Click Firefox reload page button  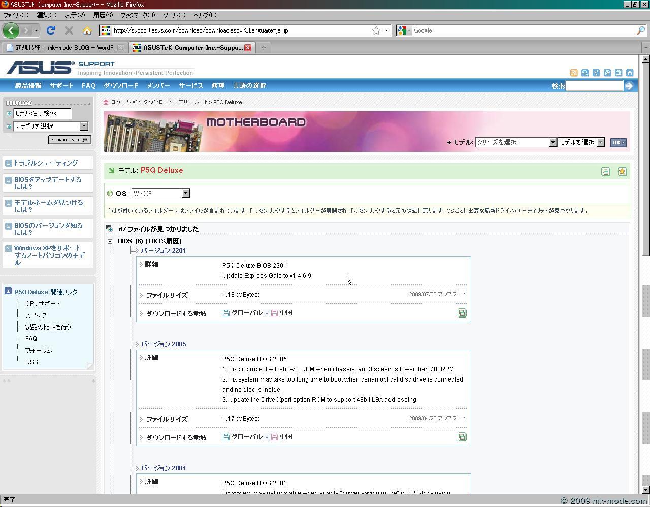(x=50, y=30)
